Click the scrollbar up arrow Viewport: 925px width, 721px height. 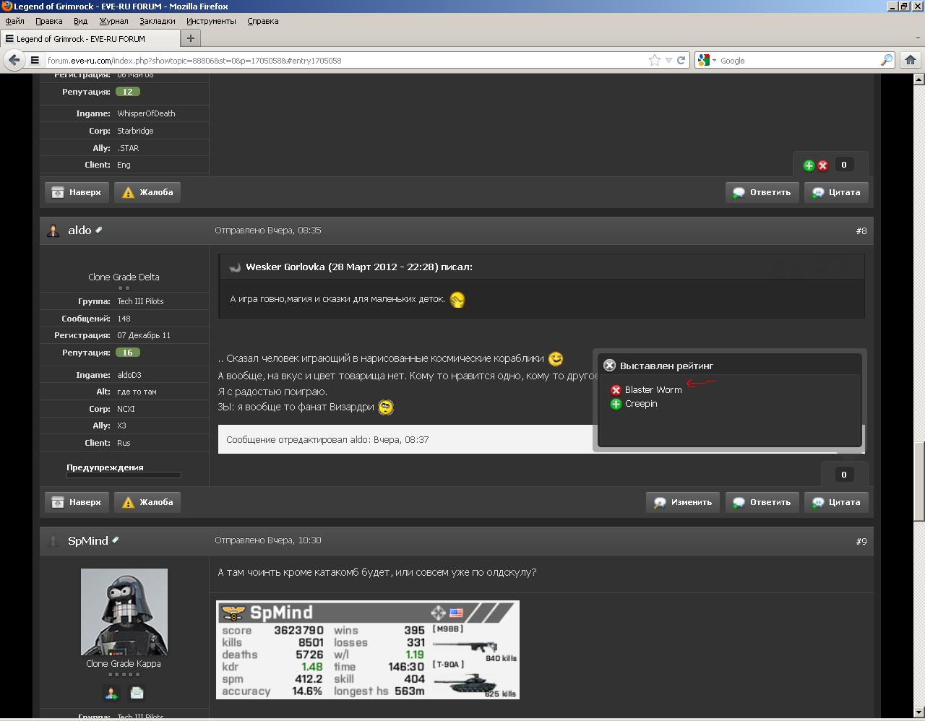pyautogui.click(x=919, y=79)
